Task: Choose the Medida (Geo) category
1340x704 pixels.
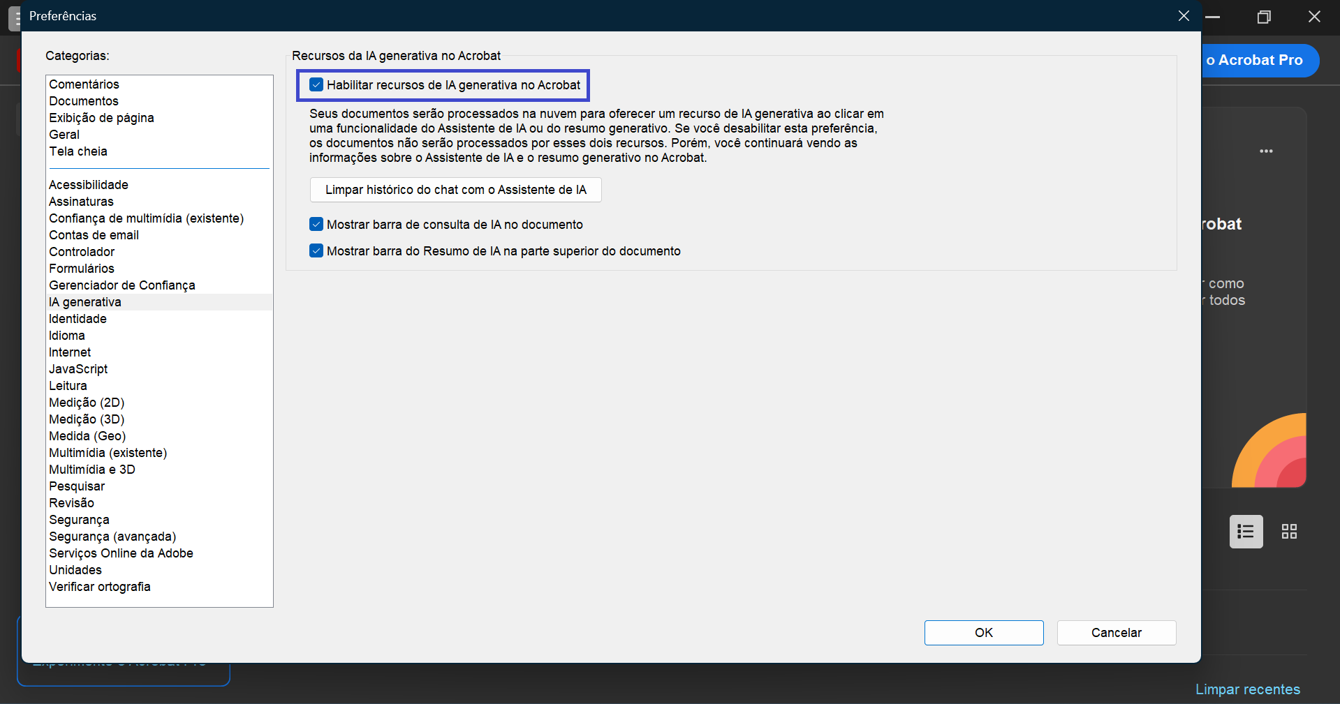Action: (x=159, y=436)
